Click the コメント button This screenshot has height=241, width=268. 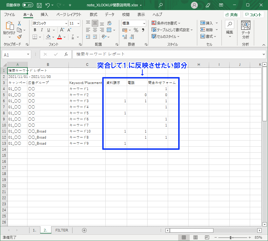tap(254, 15)
